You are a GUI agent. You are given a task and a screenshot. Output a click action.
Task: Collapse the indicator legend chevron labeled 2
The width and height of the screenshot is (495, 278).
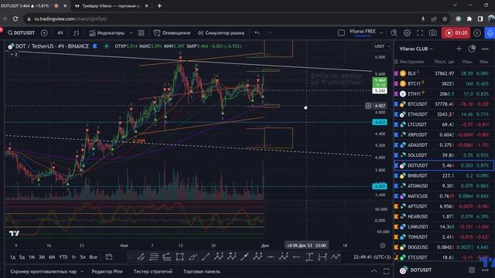pyautogui.click(x=13, y=55)
